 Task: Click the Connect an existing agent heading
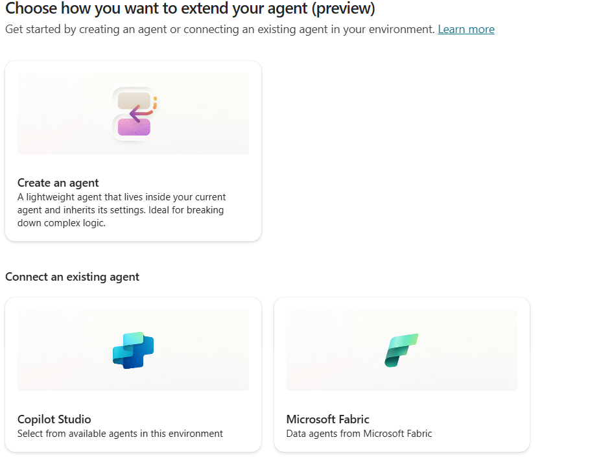tap(73, 277)
